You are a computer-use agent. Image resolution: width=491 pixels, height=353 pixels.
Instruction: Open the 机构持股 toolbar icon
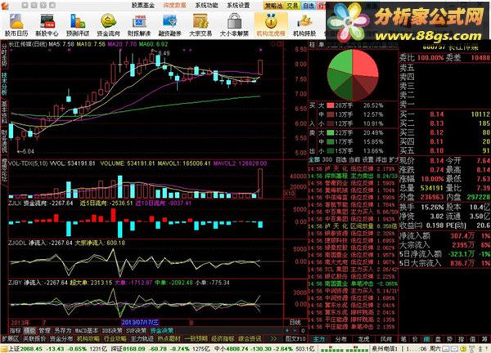304,25
